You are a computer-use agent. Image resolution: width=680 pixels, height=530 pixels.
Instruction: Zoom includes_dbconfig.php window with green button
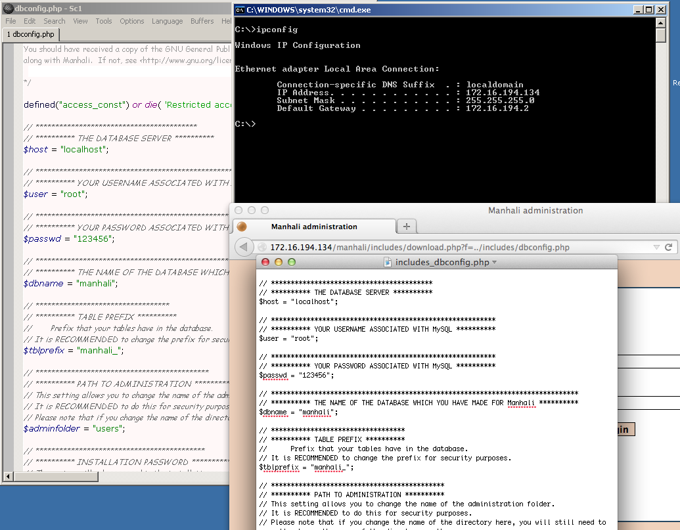pos(292,262)
